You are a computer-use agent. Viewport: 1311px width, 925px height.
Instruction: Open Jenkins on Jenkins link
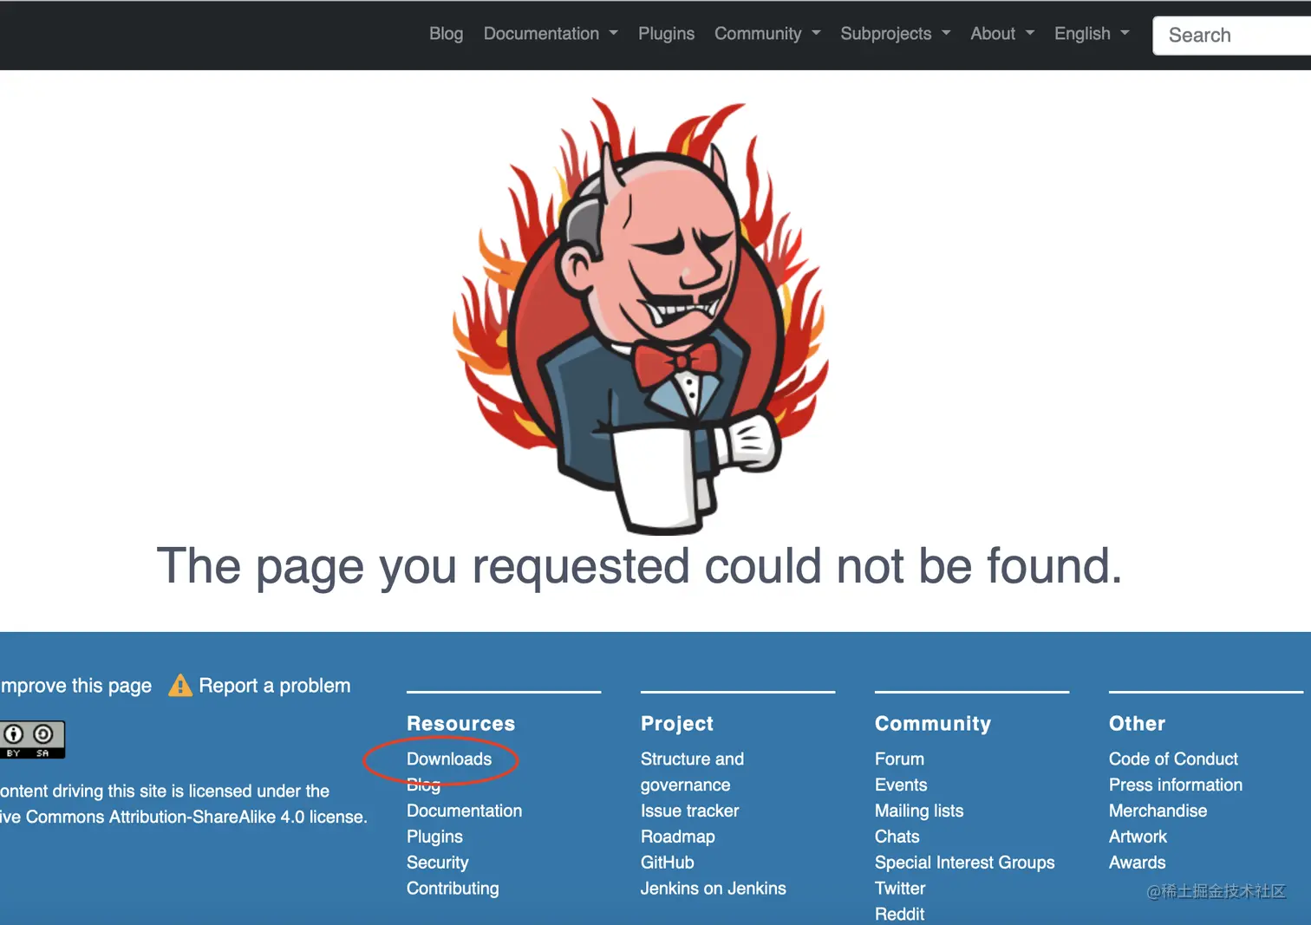[x=713, y=889]
